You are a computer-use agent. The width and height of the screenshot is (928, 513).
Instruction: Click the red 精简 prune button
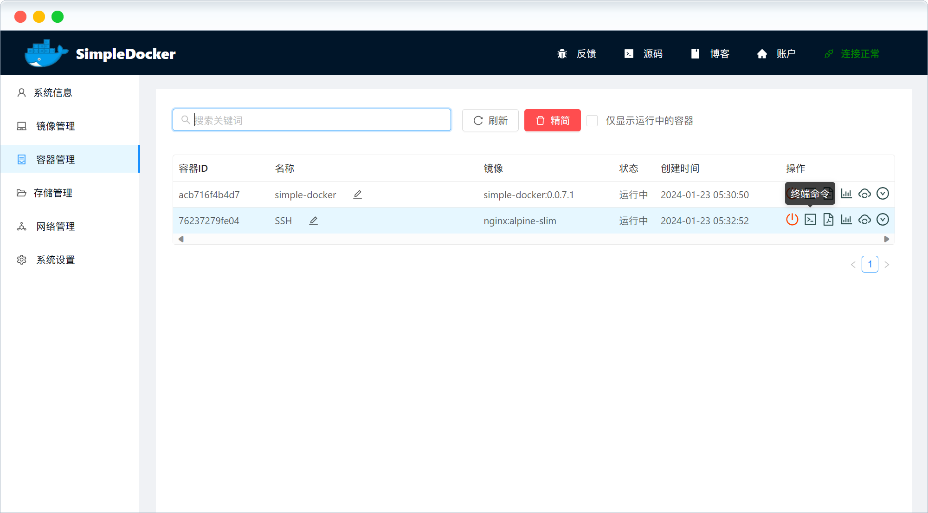[x=552, y=121]
